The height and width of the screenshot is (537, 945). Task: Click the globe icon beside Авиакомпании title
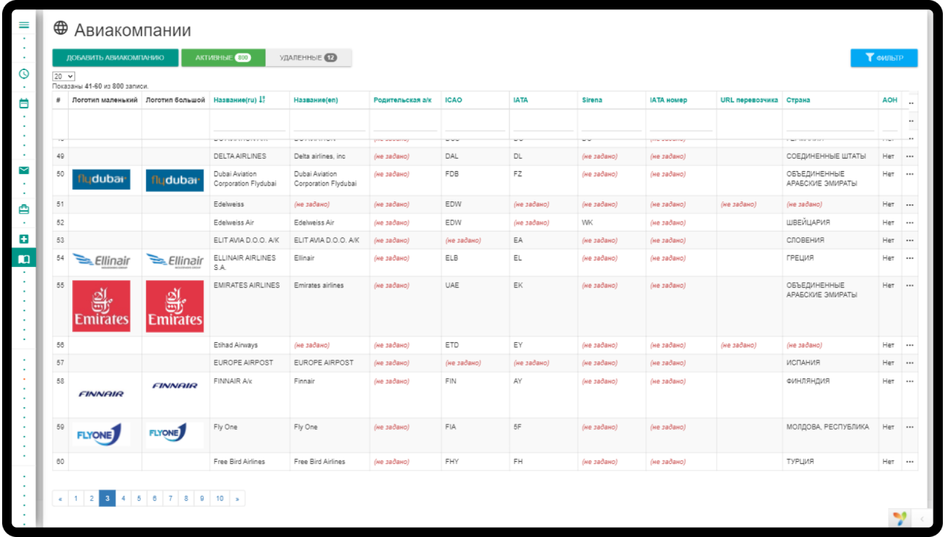61,28
